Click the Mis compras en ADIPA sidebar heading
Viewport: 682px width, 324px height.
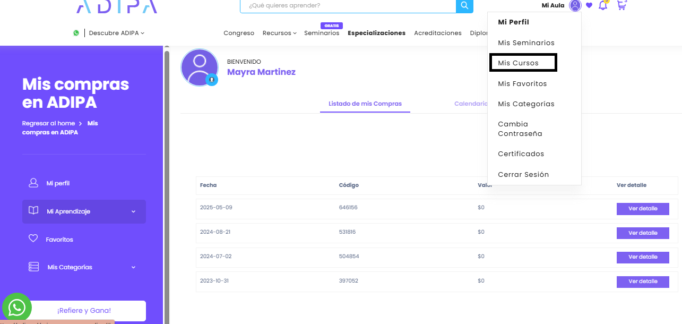(x=75, y=93)
